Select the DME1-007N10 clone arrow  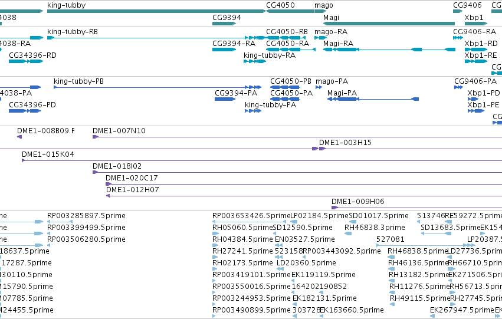click(x=96, y=137)
